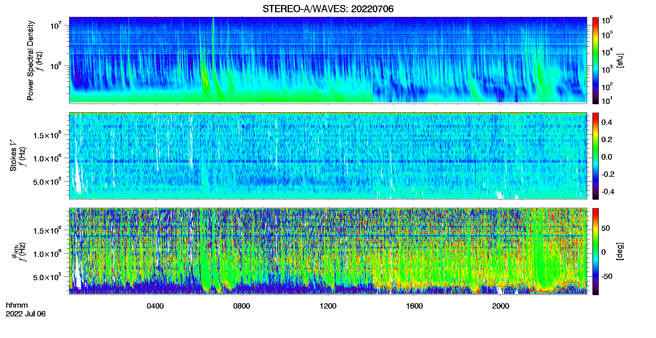Click the 10^6 value on the sfu color bar
Image resolution: width=656 pixels, height=338 pixels.
pos(607,20)
